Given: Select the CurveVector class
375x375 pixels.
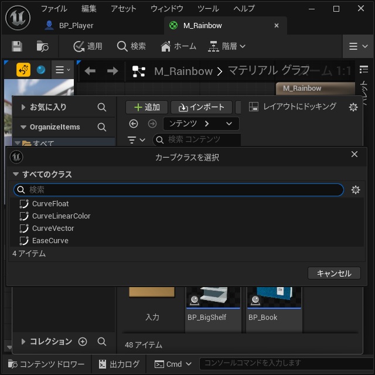Looking at the screenshot, I should (x=187, y=229).
